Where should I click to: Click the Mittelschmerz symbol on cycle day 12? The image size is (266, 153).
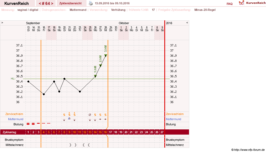pos(84,145)
